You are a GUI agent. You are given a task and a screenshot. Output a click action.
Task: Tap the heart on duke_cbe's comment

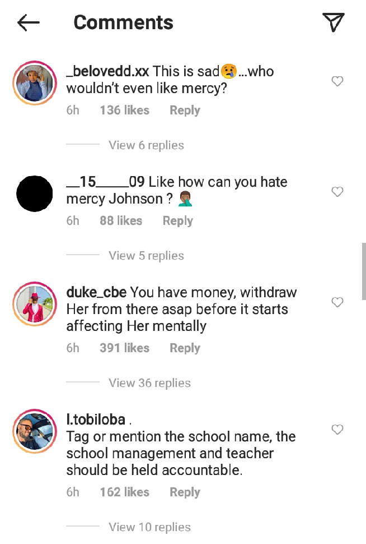(337, 302)
